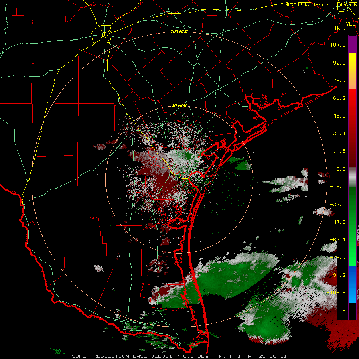The width and height of the screenshot is (359, 359).
Task: Click the NEXLAB-College of DuPage label
Action: 321,4
